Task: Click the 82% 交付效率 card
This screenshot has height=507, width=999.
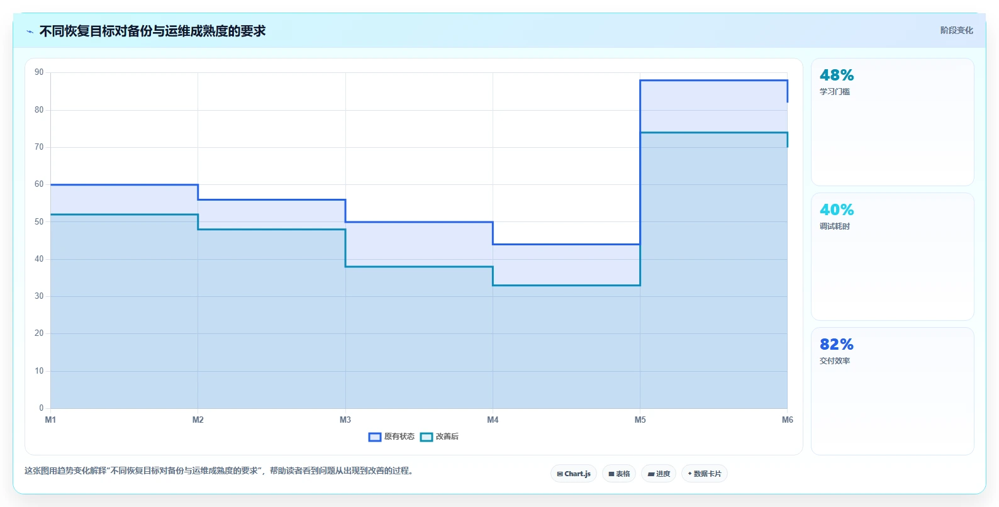Action: (892, 391)
